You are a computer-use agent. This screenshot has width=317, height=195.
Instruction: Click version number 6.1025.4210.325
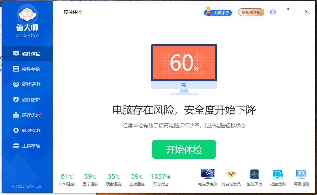pyautogui.click(x=27, y=186)
